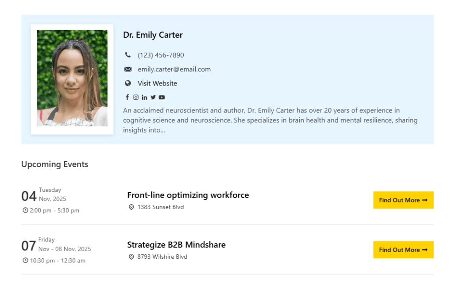This screenshot has width=456, height=296.
Task: Open the YouTube social icon
Action: 162,97
